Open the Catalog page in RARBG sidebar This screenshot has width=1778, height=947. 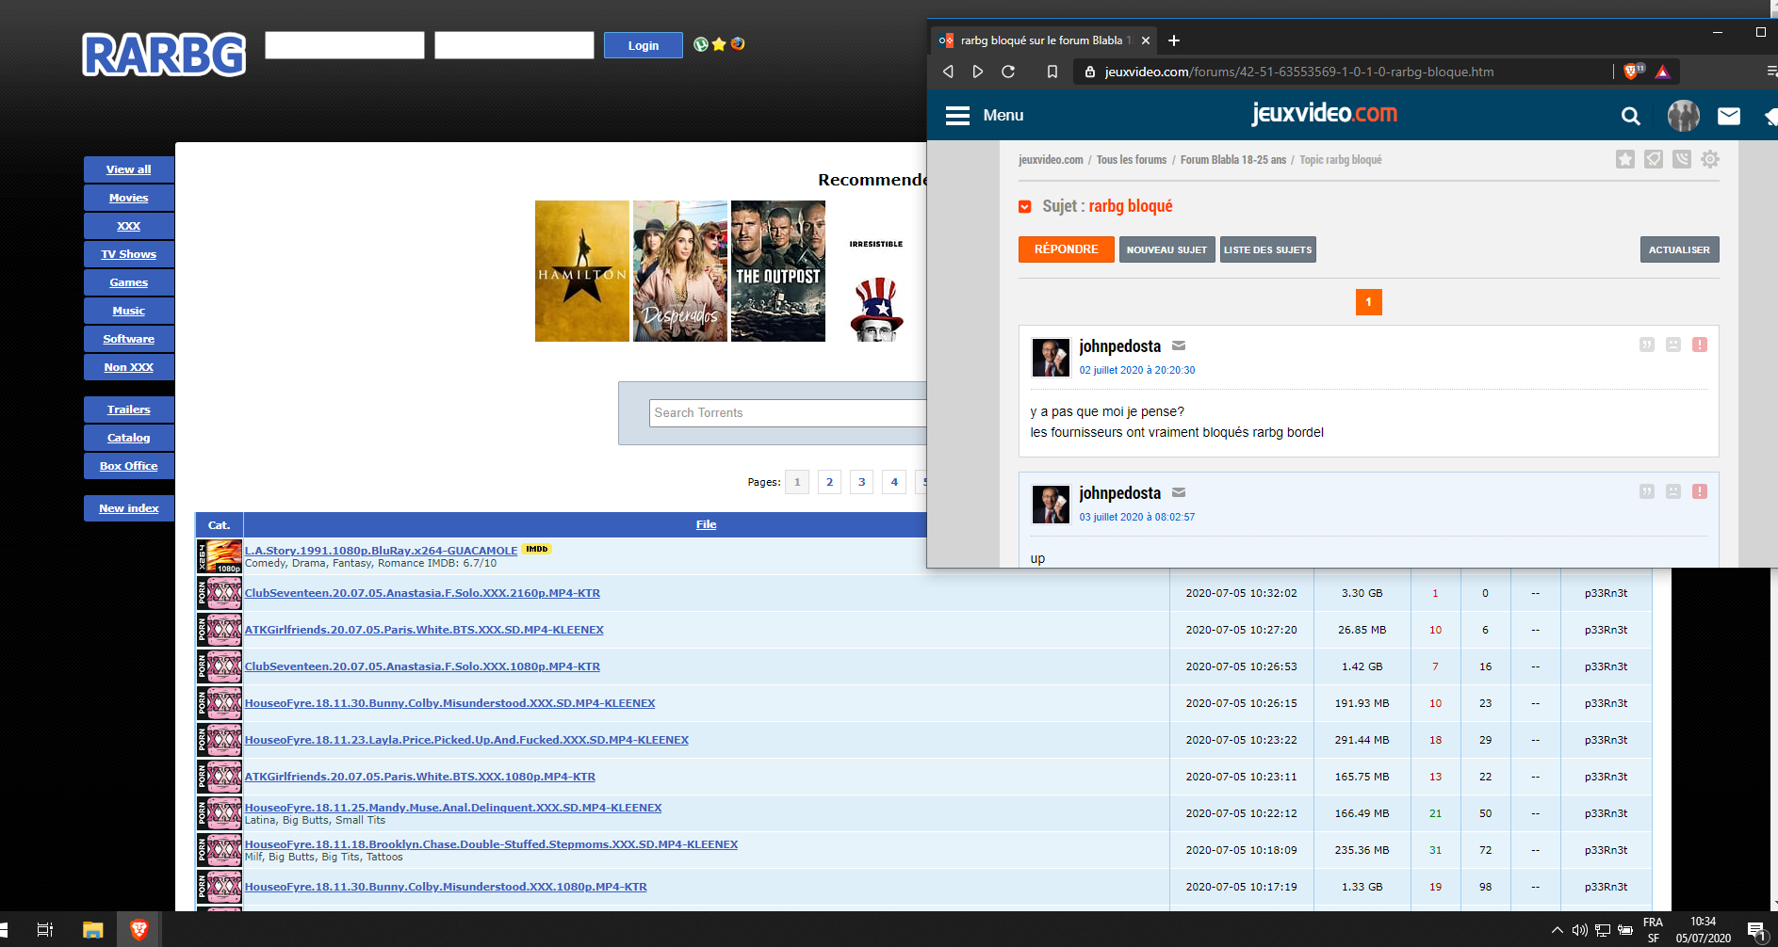pyautogui.click(x=129, y=438)
